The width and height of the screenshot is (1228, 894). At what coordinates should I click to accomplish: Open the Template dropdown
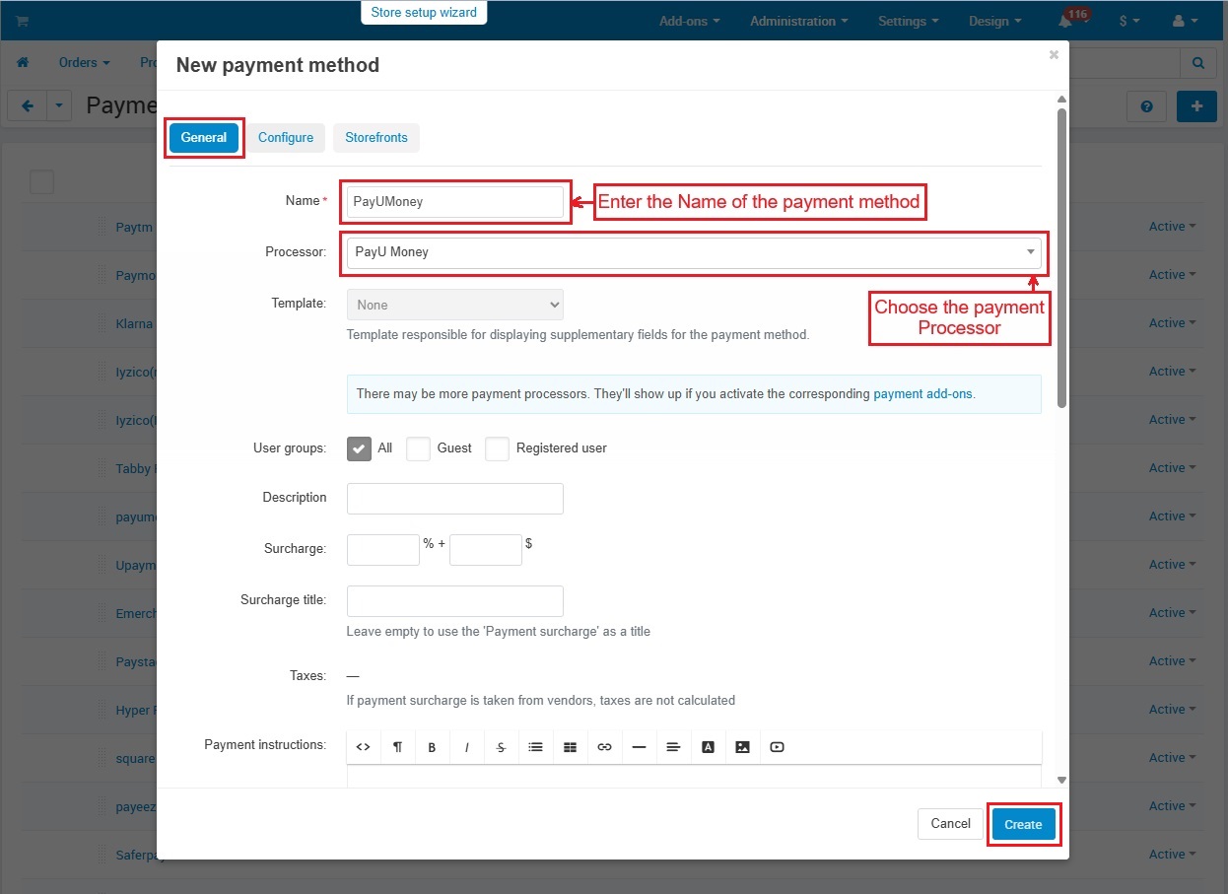click(455, 305)
